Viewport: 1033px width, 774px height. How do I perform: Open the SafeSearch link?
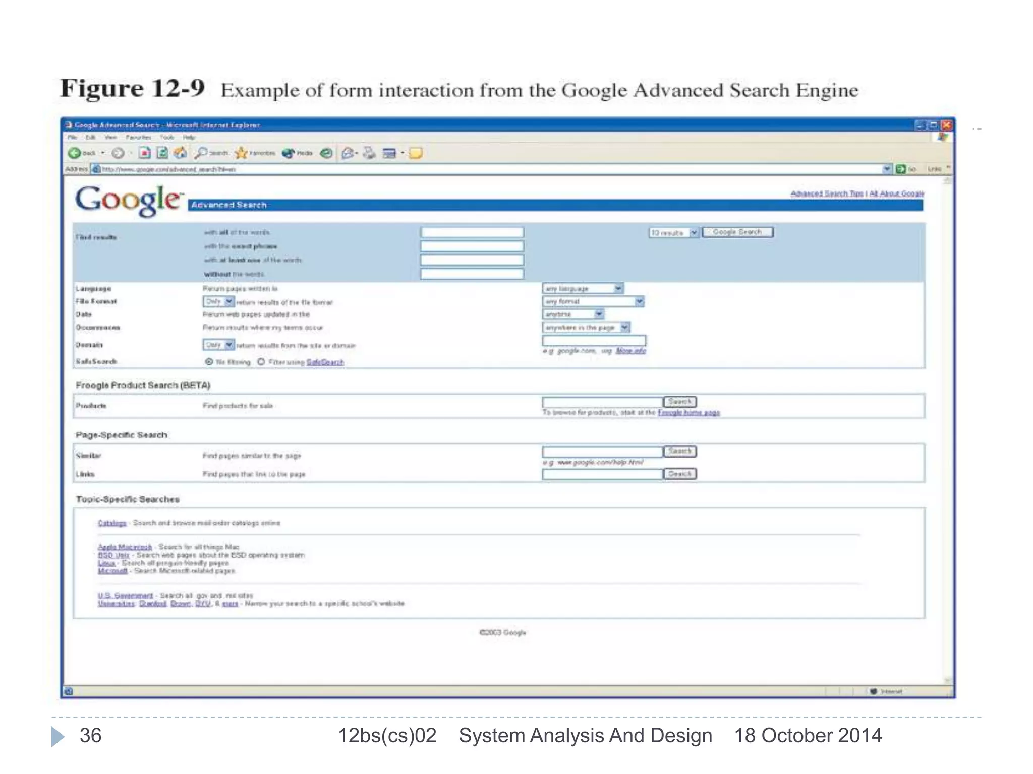325,362
